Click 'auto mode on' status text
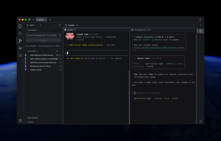 click(77, 58)
